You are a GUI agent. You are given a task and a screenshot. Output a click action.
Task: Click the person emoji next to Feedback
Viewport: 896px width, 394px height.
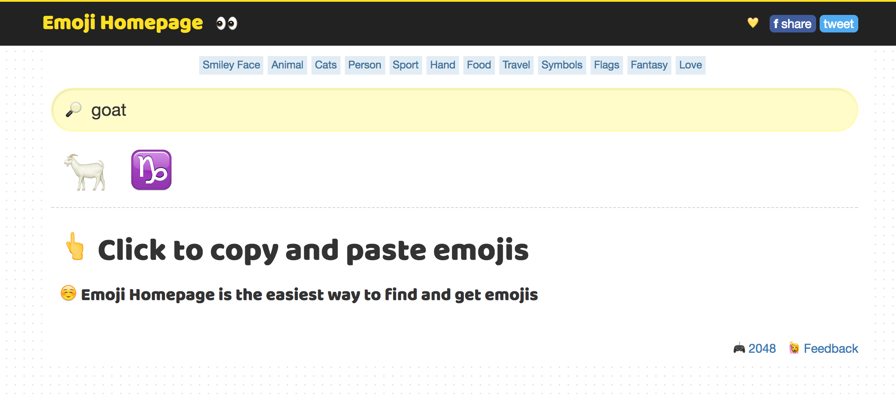point(794,348)
